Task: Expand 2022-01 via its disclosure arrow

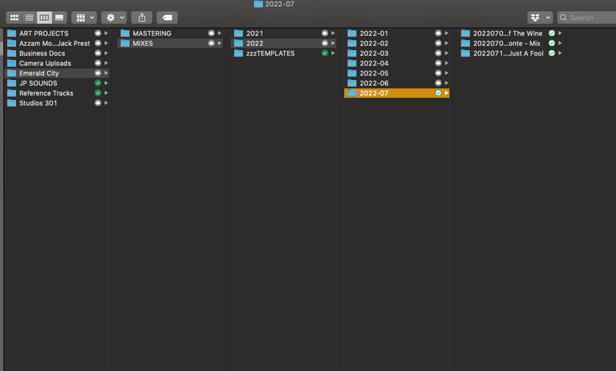Action: (x=447, y=33)
